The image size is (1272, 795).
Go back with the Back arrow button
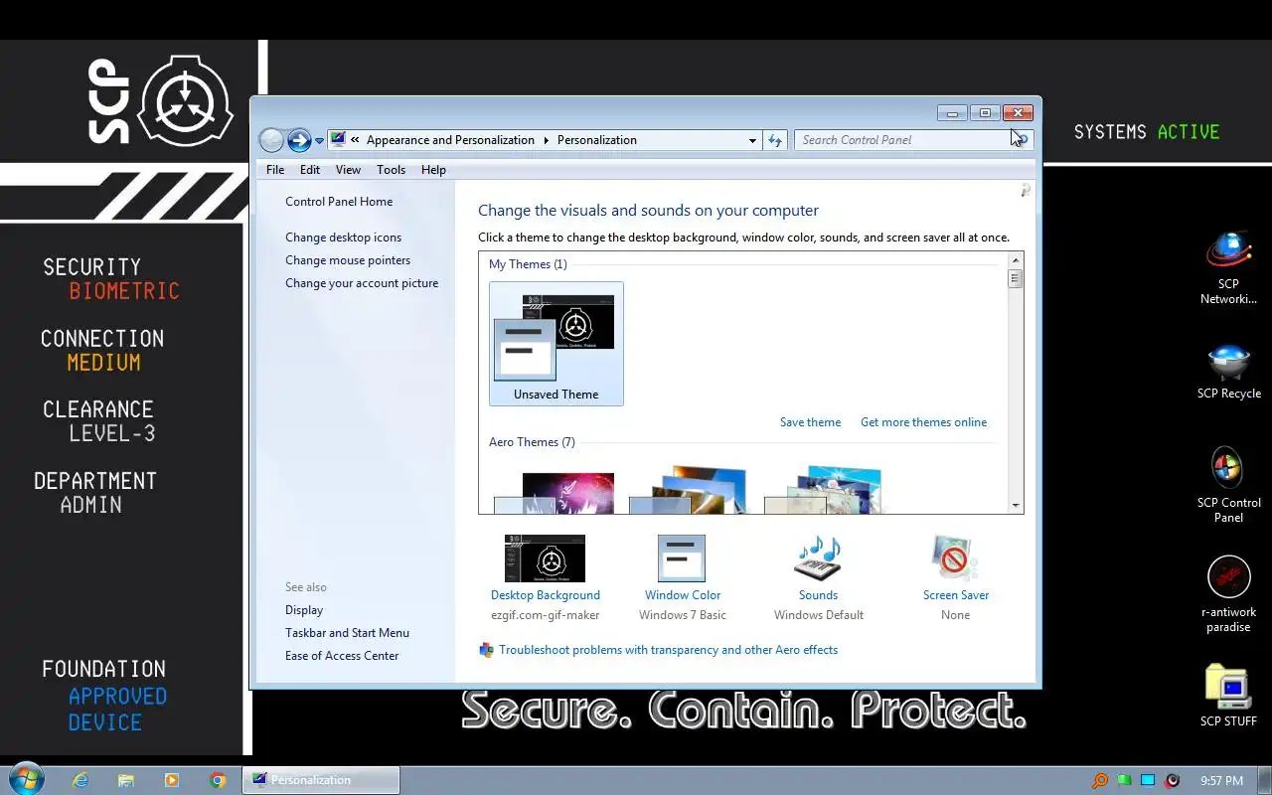coord(270,140)
